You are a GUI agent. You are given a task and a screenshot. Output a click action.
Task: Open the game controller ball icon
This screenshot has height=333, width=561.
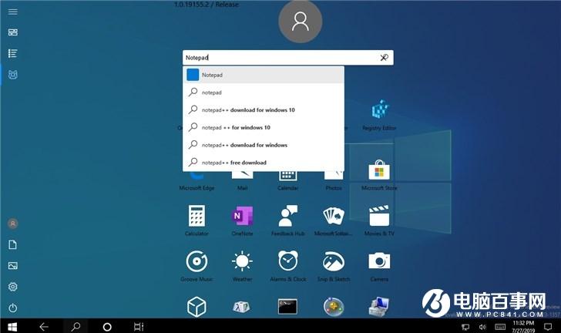pyautogui.click(x=334, y=307)
